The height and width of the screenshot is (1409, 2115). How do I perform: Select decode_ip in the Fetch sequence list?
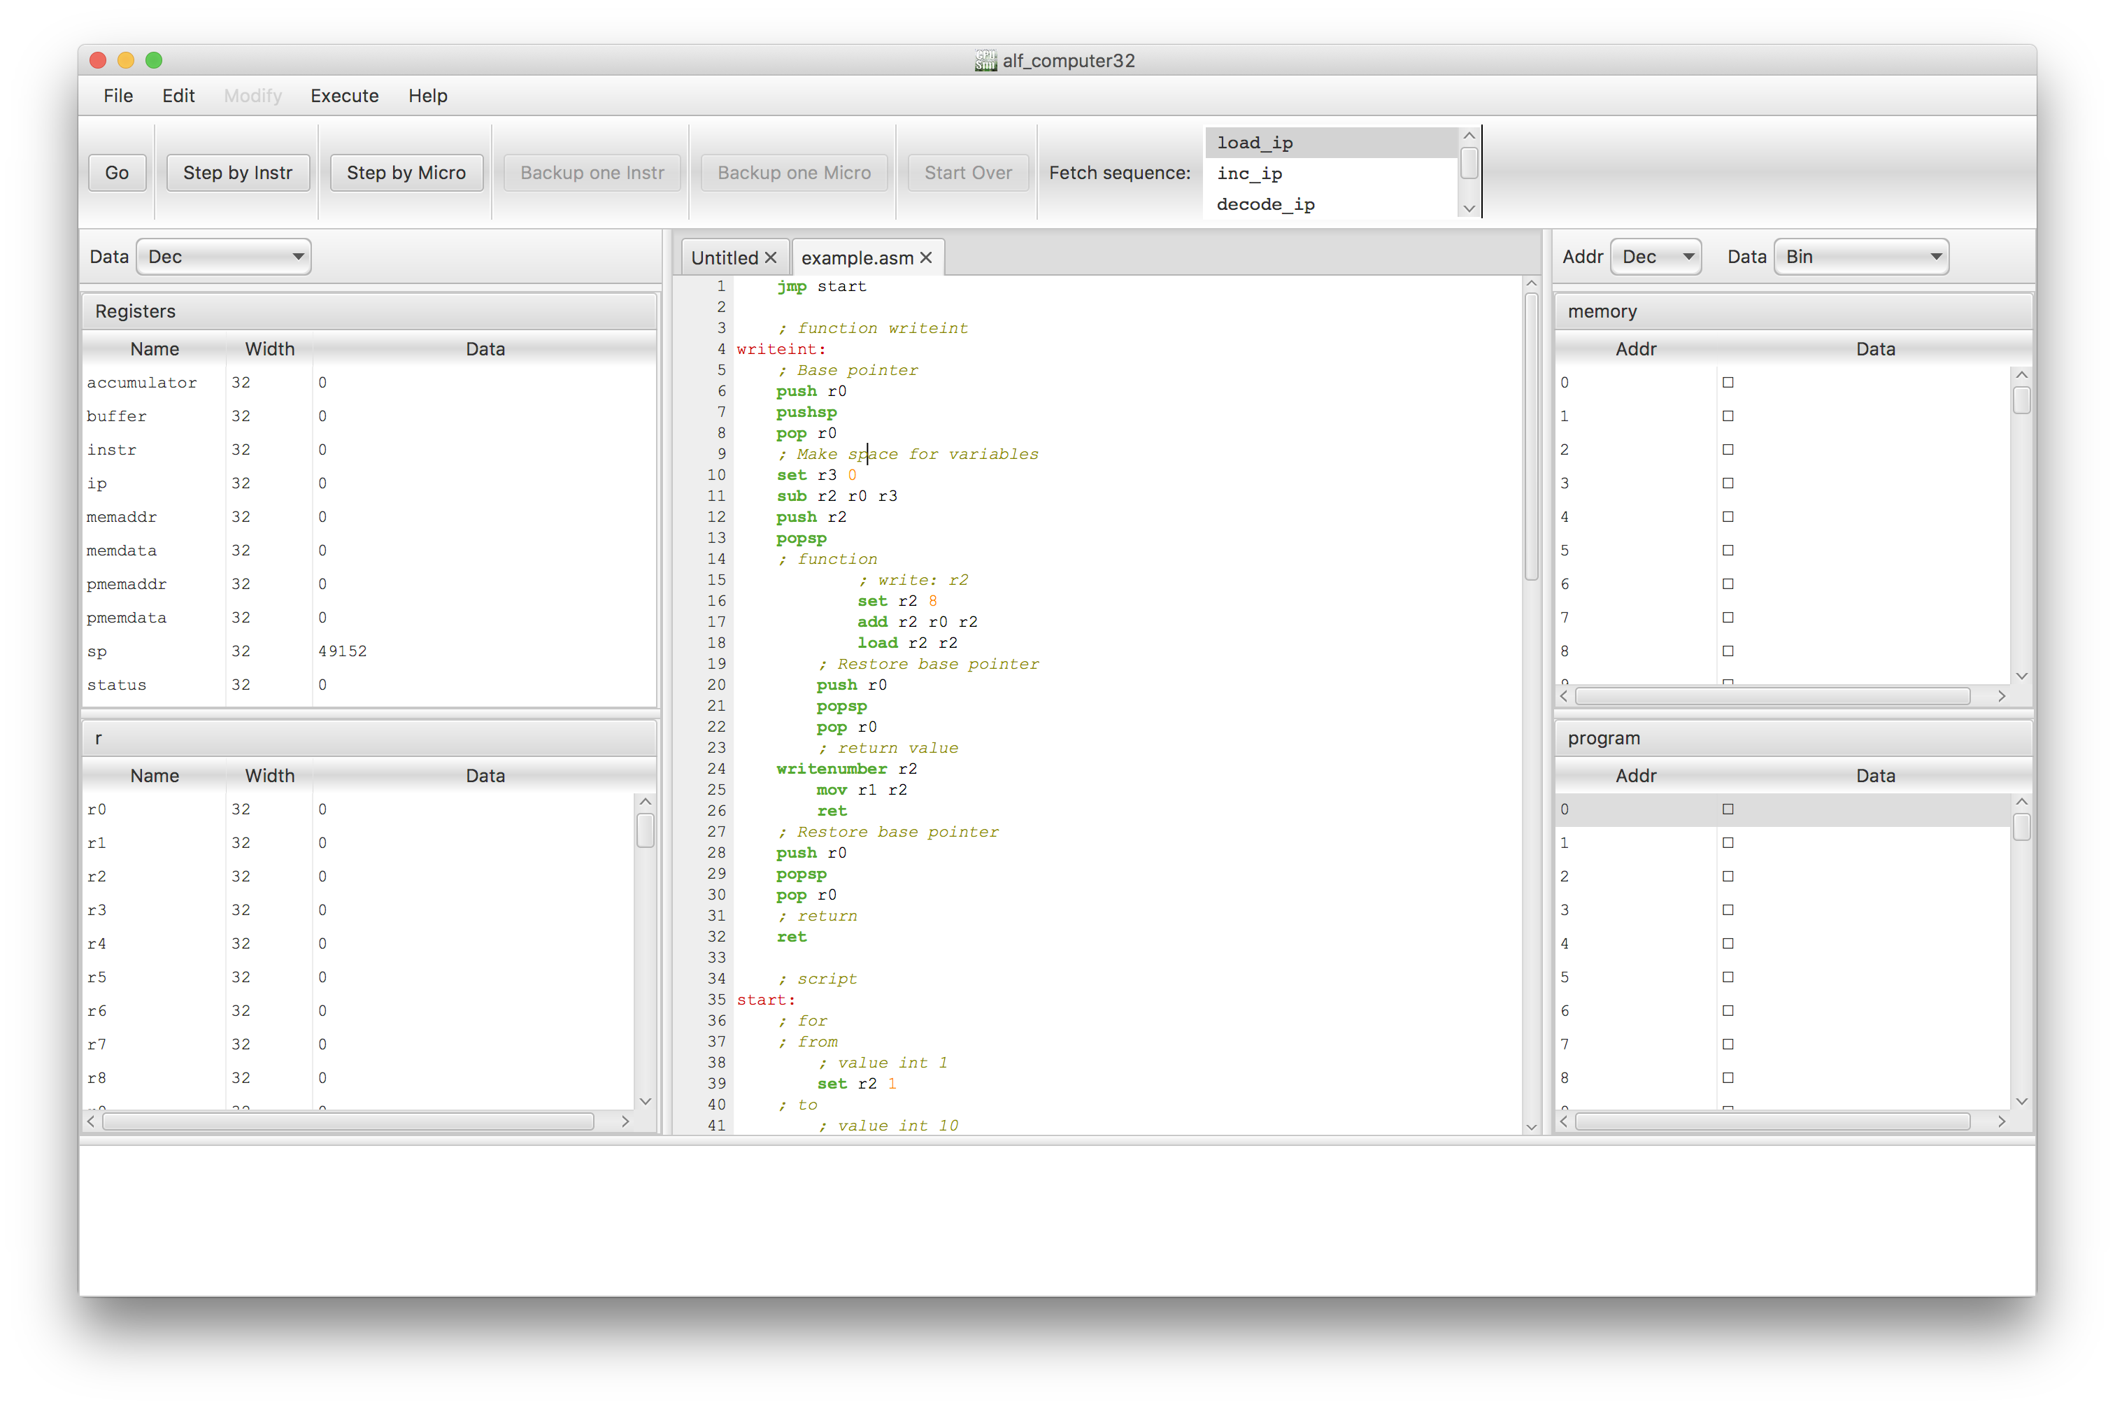click(1330, 204)
